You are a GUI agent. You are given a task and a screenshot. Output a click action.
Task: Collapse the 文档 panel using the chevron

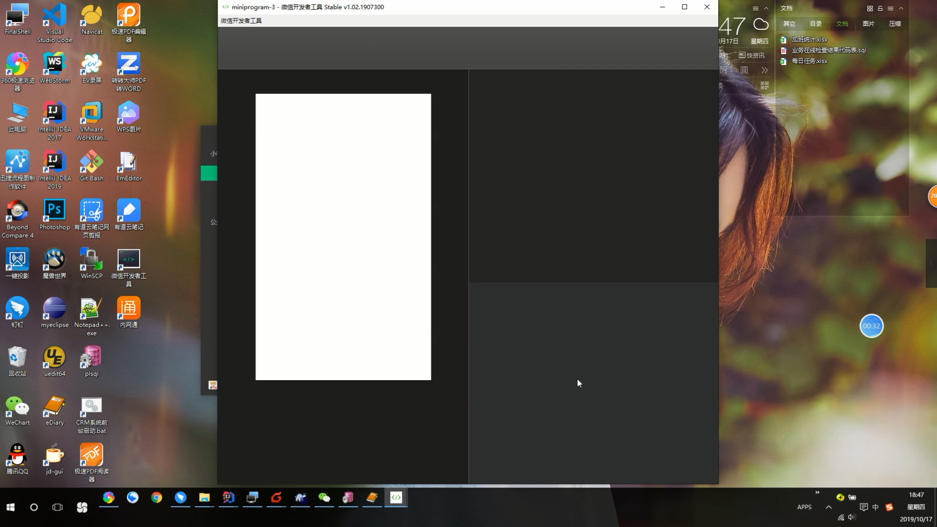click(x=901, y=8)
